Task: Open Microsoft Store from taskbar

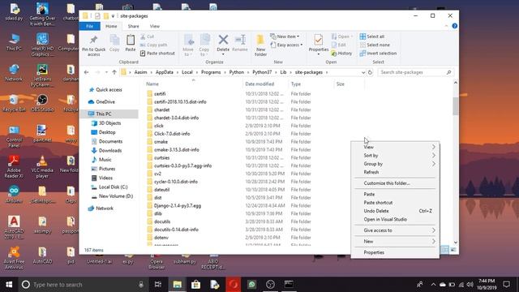Action: (x=195, y=285)
